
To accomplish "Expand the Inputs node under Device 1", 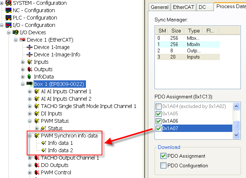I will click(22, 62).
